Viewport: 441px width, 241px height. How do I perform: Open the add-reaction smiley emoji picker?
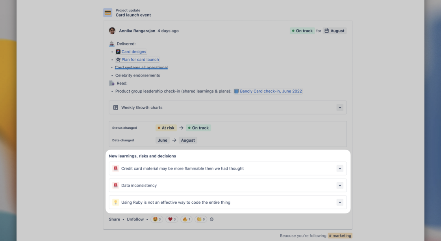211,219
